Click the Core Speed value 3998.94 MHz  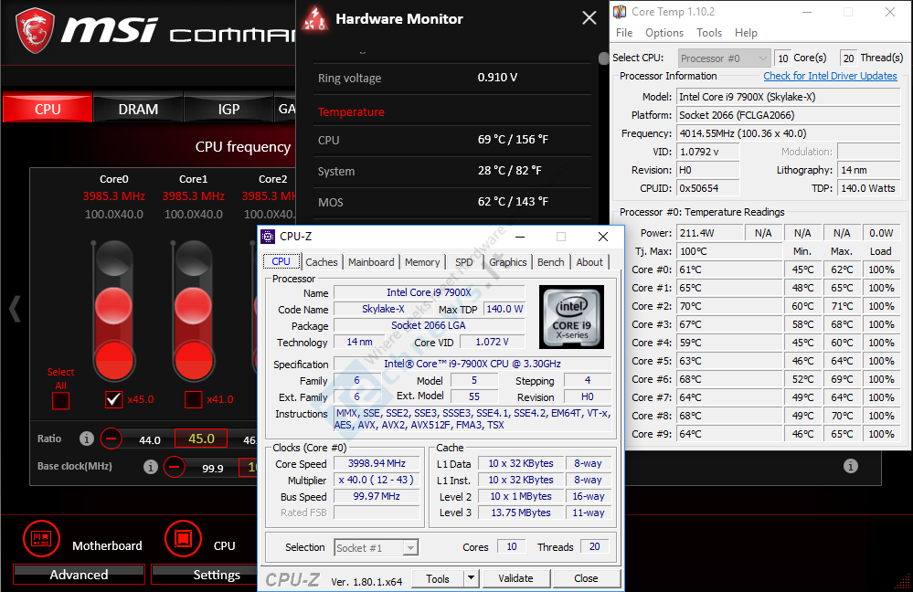coord(377,463)
